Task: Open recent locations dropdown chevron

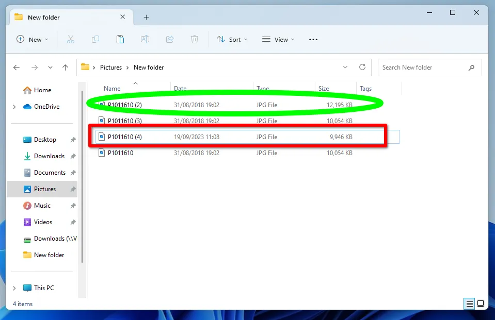Action: 50,68
